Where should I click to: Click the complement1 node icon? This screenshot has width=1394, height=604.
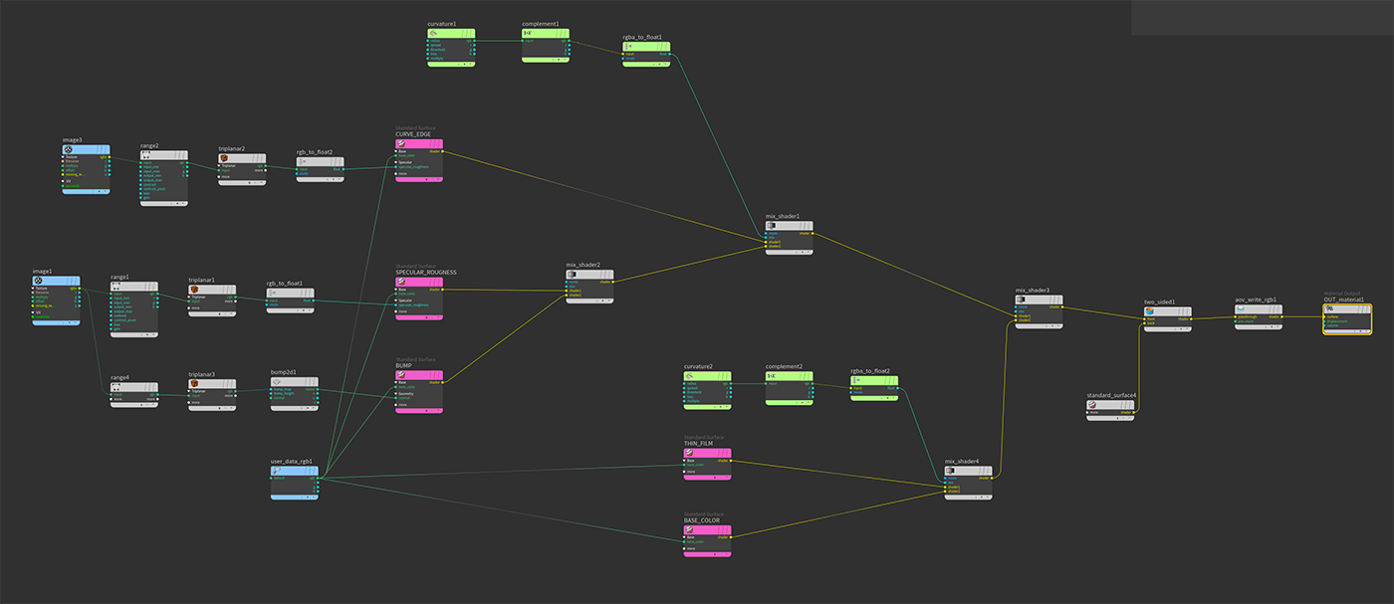[x=529, y=33]
